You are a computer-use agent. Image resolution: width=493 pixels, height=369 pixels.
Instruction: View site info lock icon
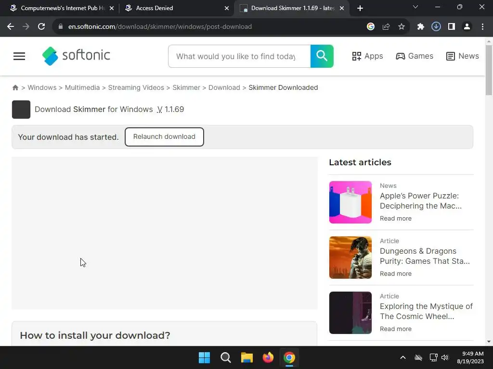61,27
